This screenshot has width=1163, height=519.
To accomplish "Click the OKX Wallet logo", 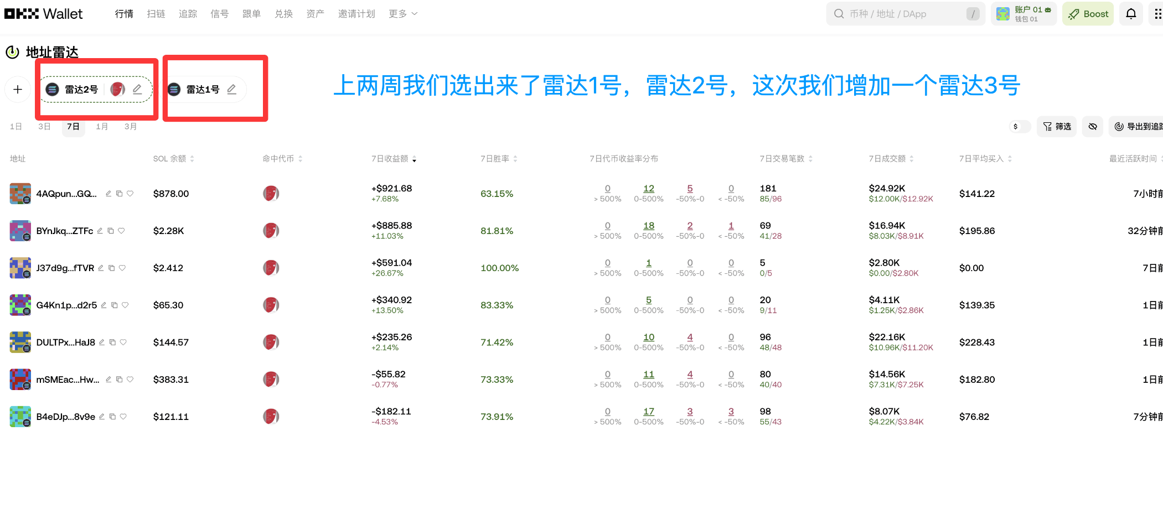I will 43,14.
